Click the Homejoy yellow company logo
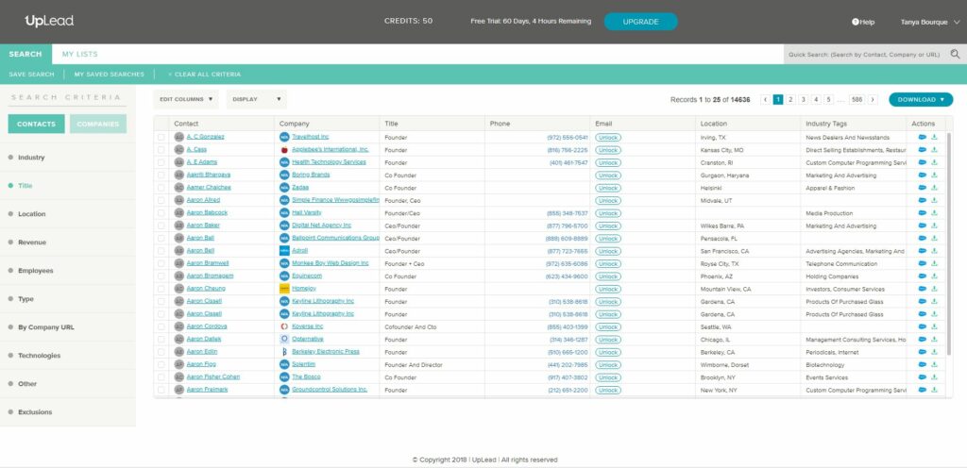Image resolution: width=967 pixels, height=468 pixels. coord(284,288)
